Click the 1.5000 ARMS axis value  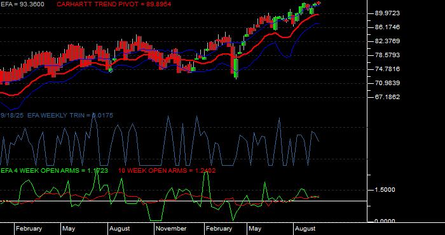[x=385, y=190]
